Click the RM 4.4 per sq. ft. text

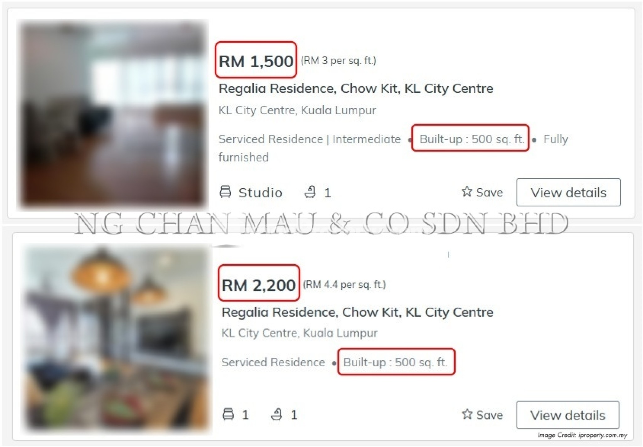coord(344,284)
